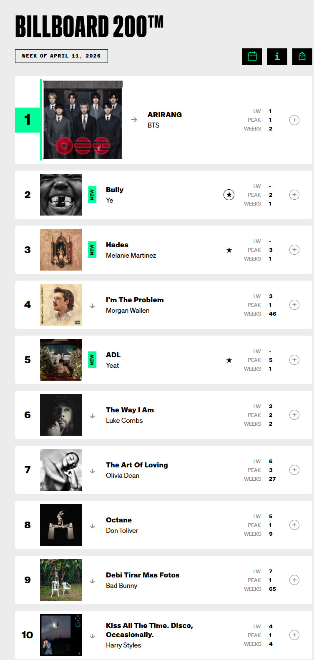The image size is (314, 660).
Task: Expand details for ARIRANG with plus button
Action: (294, 120)
